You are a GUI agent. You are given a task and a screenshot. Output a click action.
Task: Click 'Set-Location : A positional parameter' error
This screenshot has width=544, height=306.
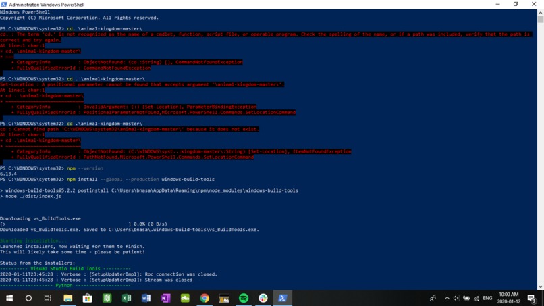click(x=142, y=84)
